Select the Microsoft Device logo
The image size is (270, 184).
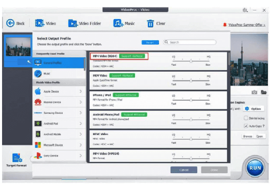[38, 145]
